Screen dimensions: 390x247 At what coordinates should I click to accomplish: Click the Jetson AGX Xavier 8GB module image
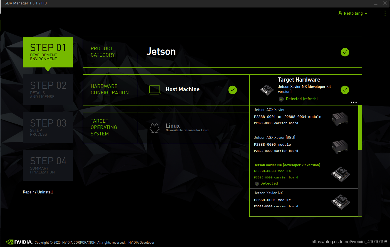pos(340,147)
